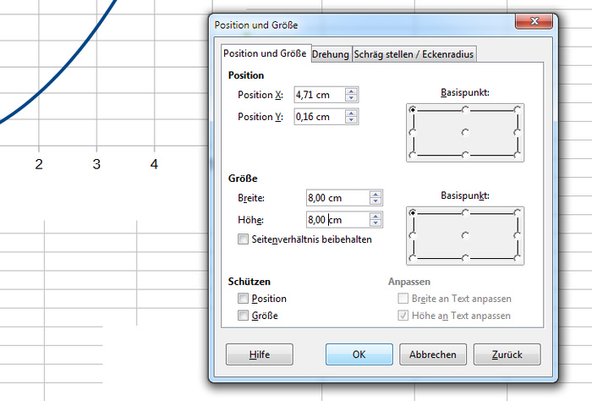Viewport: 592px width, 401px height.
Task: Select middle-left base point for Position
Action: tap(413, 133)
